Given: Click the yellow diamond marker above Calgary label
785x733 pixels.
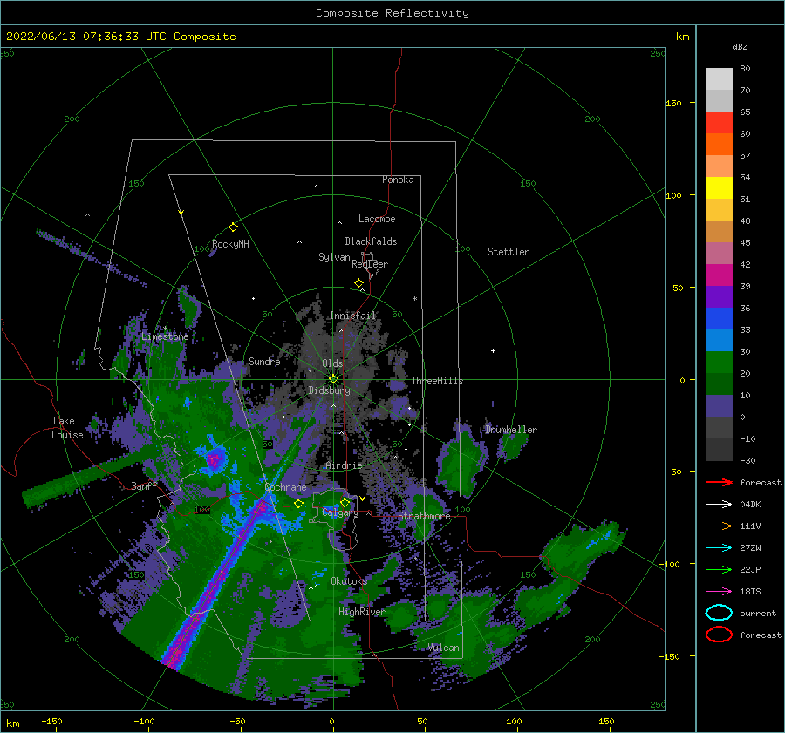Looking at the screenshot, I should click(x=345, y=502).
